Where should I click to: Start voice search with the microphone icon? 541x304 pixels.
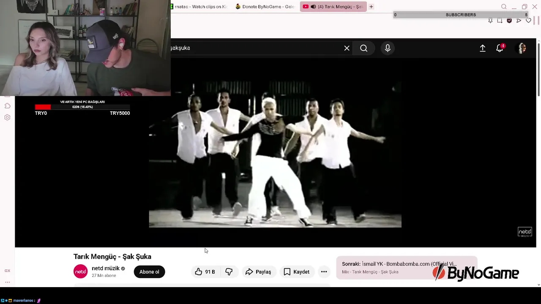tap(388, 48)
